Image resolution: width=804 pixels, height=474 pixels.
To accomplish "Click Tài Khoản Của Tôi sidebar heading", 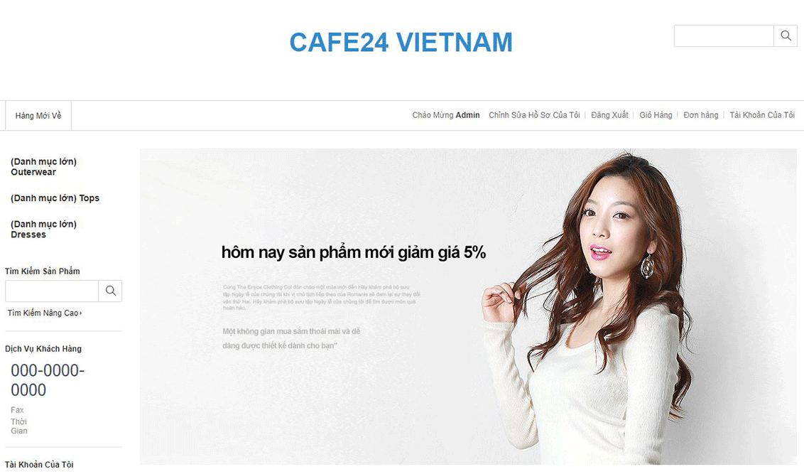I will click(x=40, y=464).
